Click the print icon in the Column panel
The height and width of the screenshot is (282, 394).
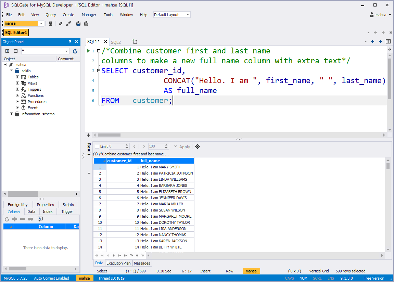30,219
